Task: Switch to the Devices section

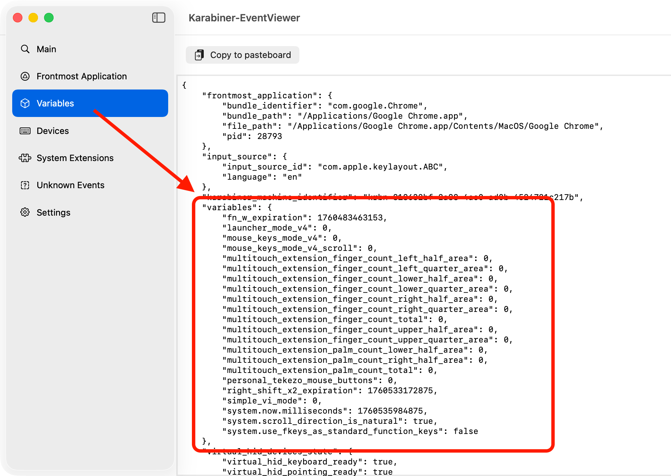Action: point(53,131)
